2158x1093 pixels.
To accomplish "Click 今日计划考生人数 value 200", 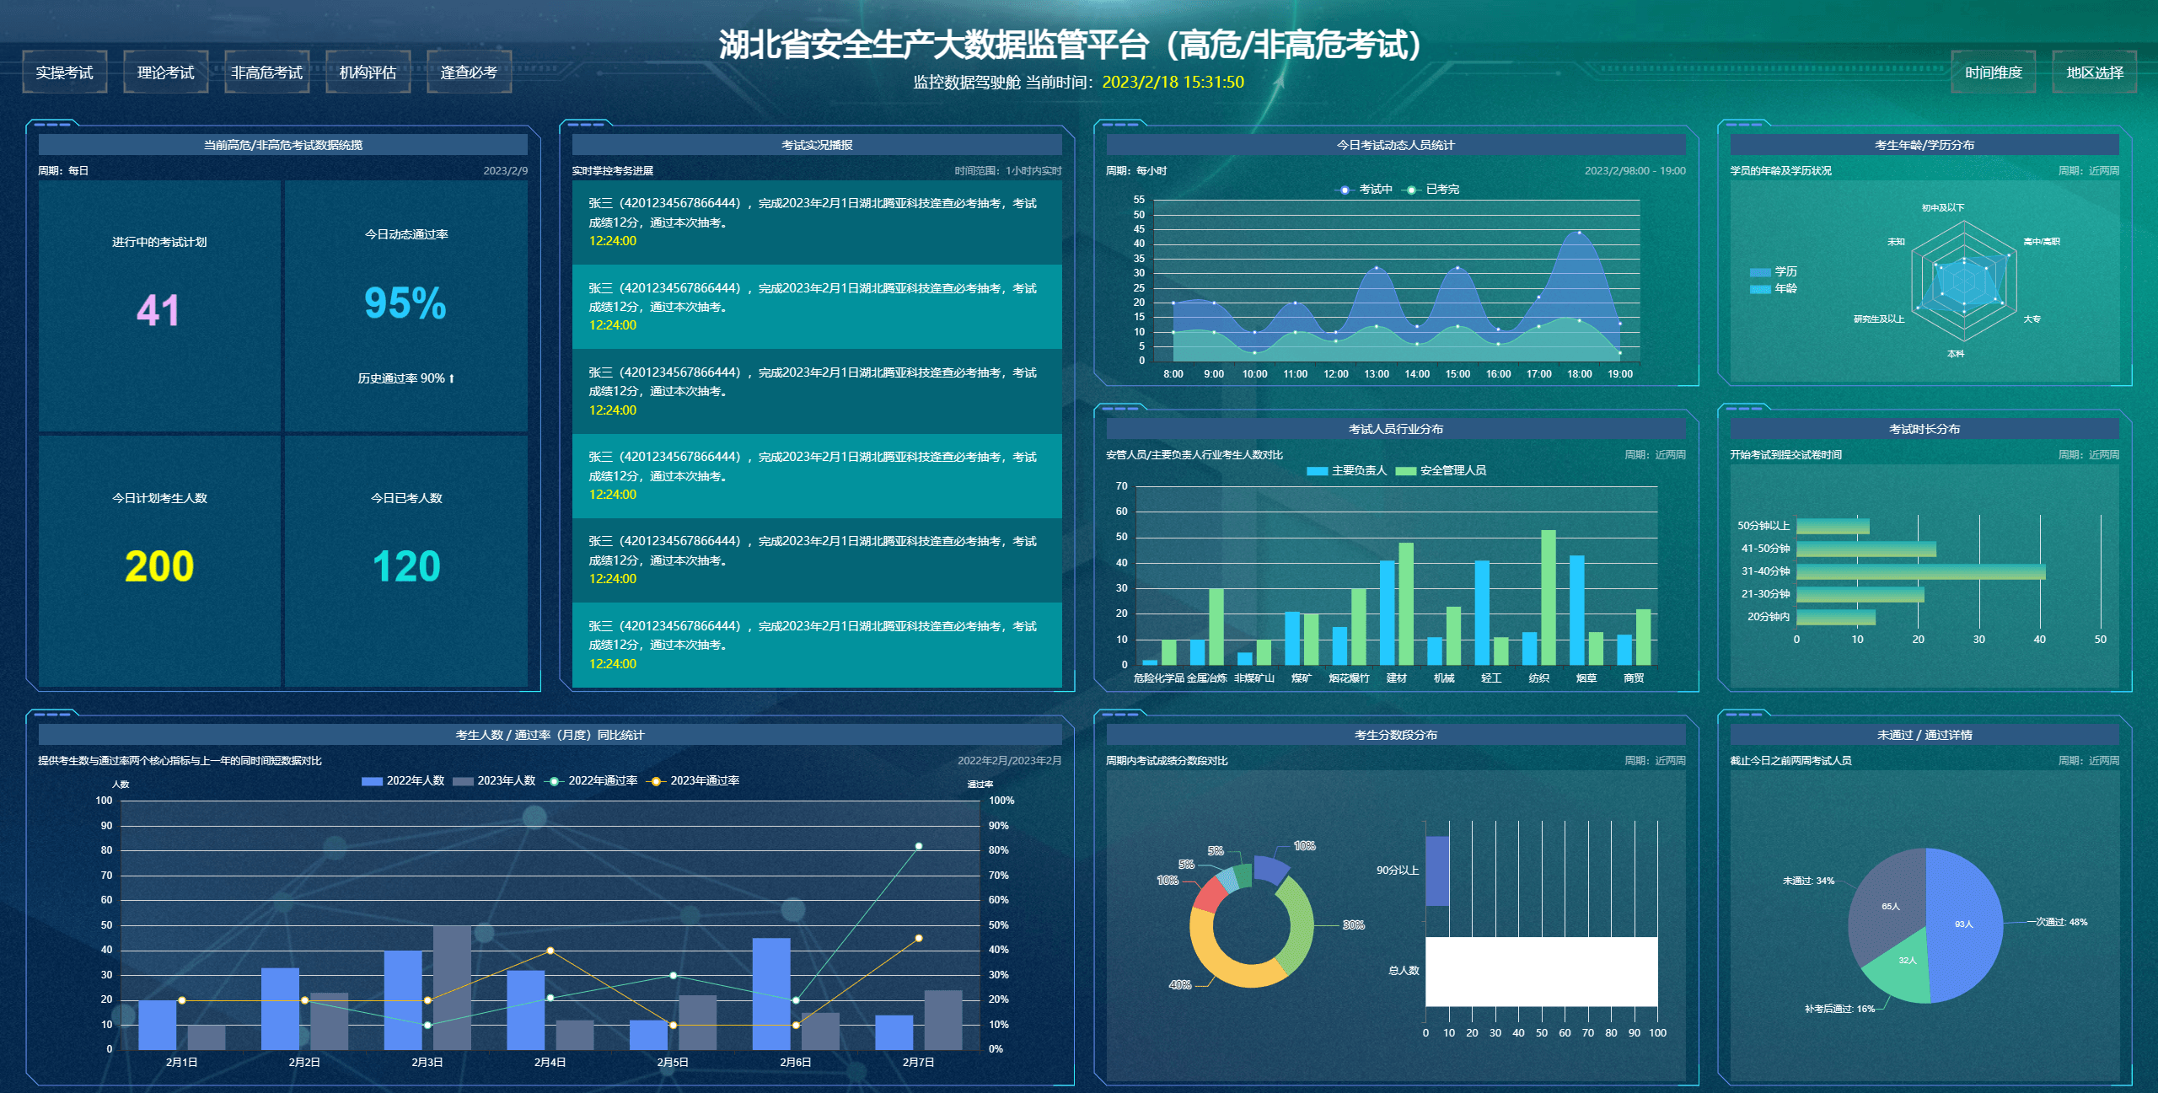I will 159,566.
